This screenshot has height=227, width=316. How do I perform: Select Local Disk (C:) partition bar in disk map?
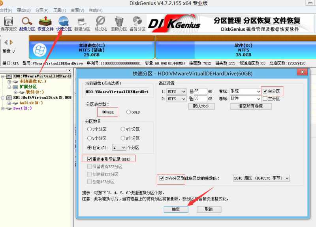[x=92, y=47]
